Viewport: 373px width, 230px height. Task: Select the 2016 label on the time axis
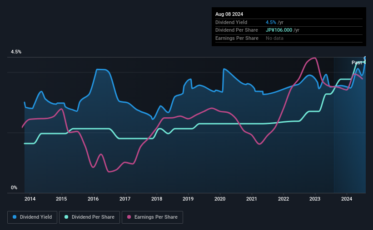click(93, 199)
